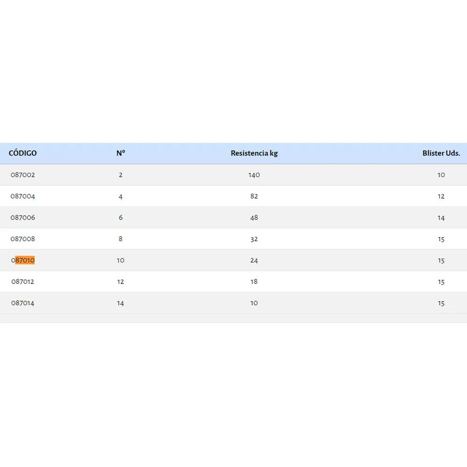The height and width of the screenshot is (467, 467).
Task: Click the CÓDIGO column header
Action: [22, 153]
